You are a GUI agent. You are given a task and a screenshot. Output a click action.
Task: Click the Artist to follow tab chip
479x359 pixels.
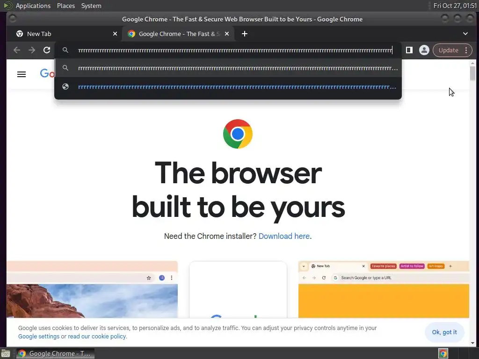tap(412, 266)
